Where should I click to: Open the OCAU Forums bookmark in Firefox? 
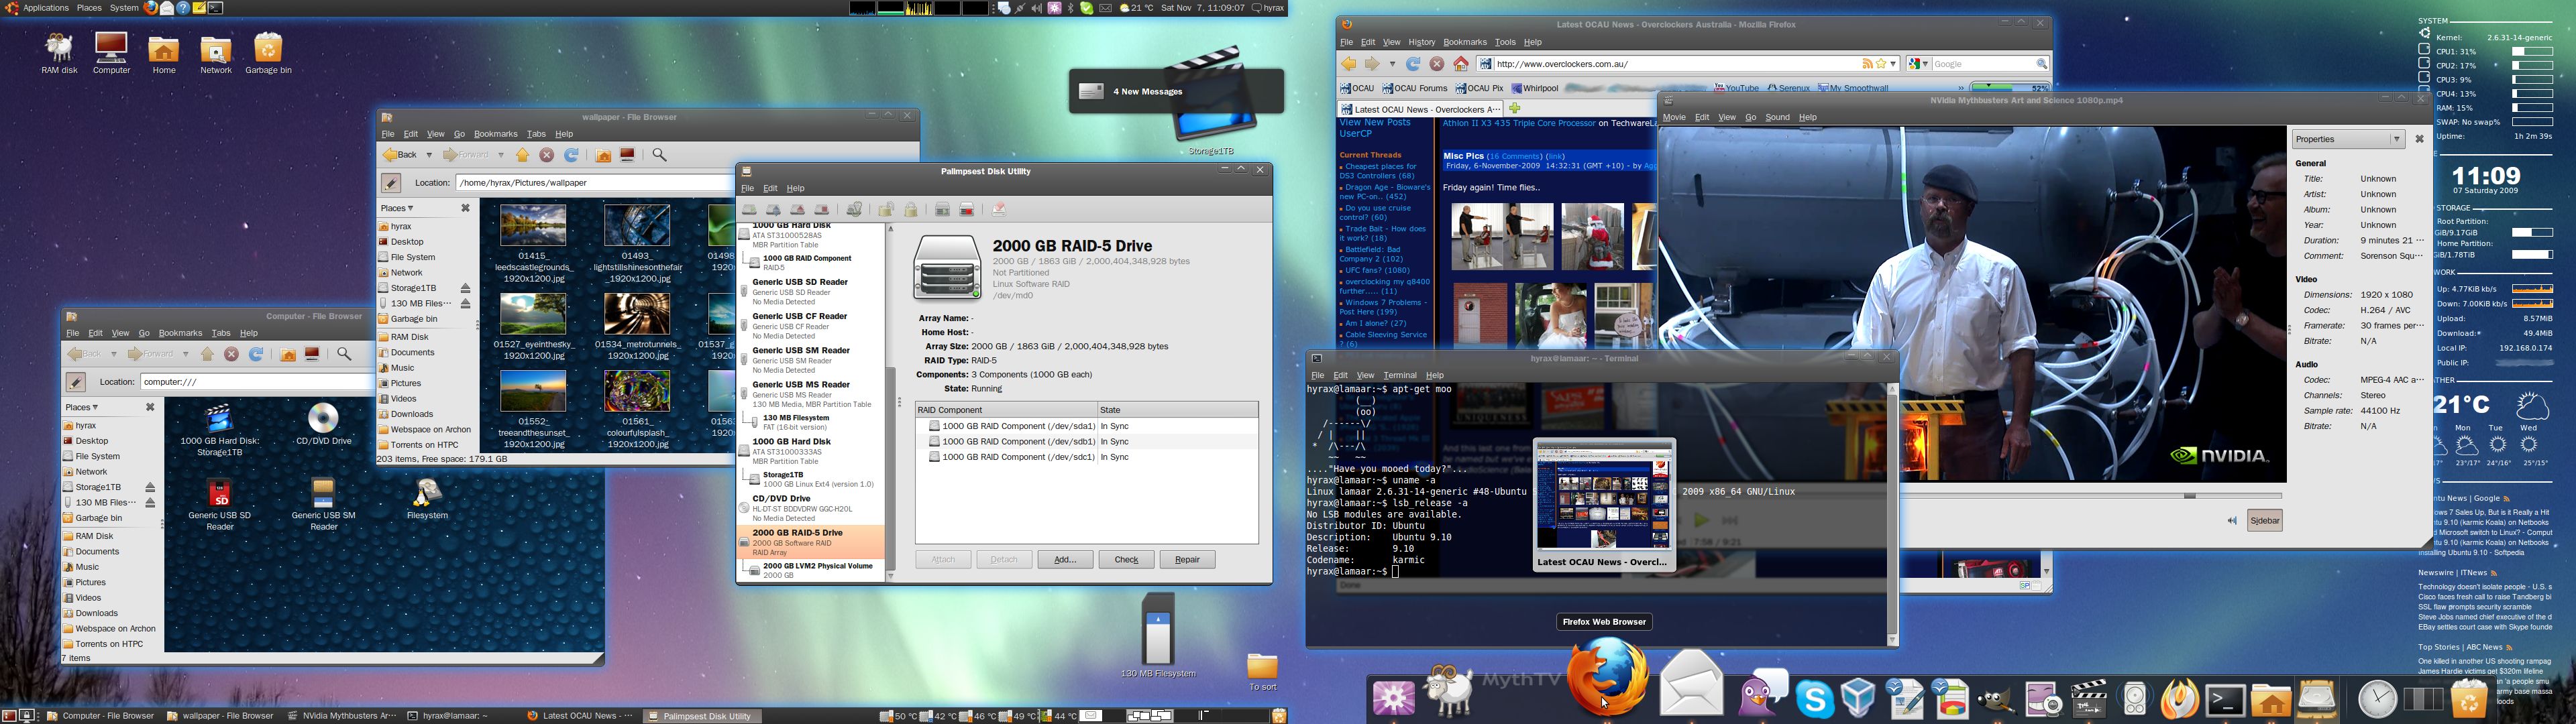pos(1415,88)
